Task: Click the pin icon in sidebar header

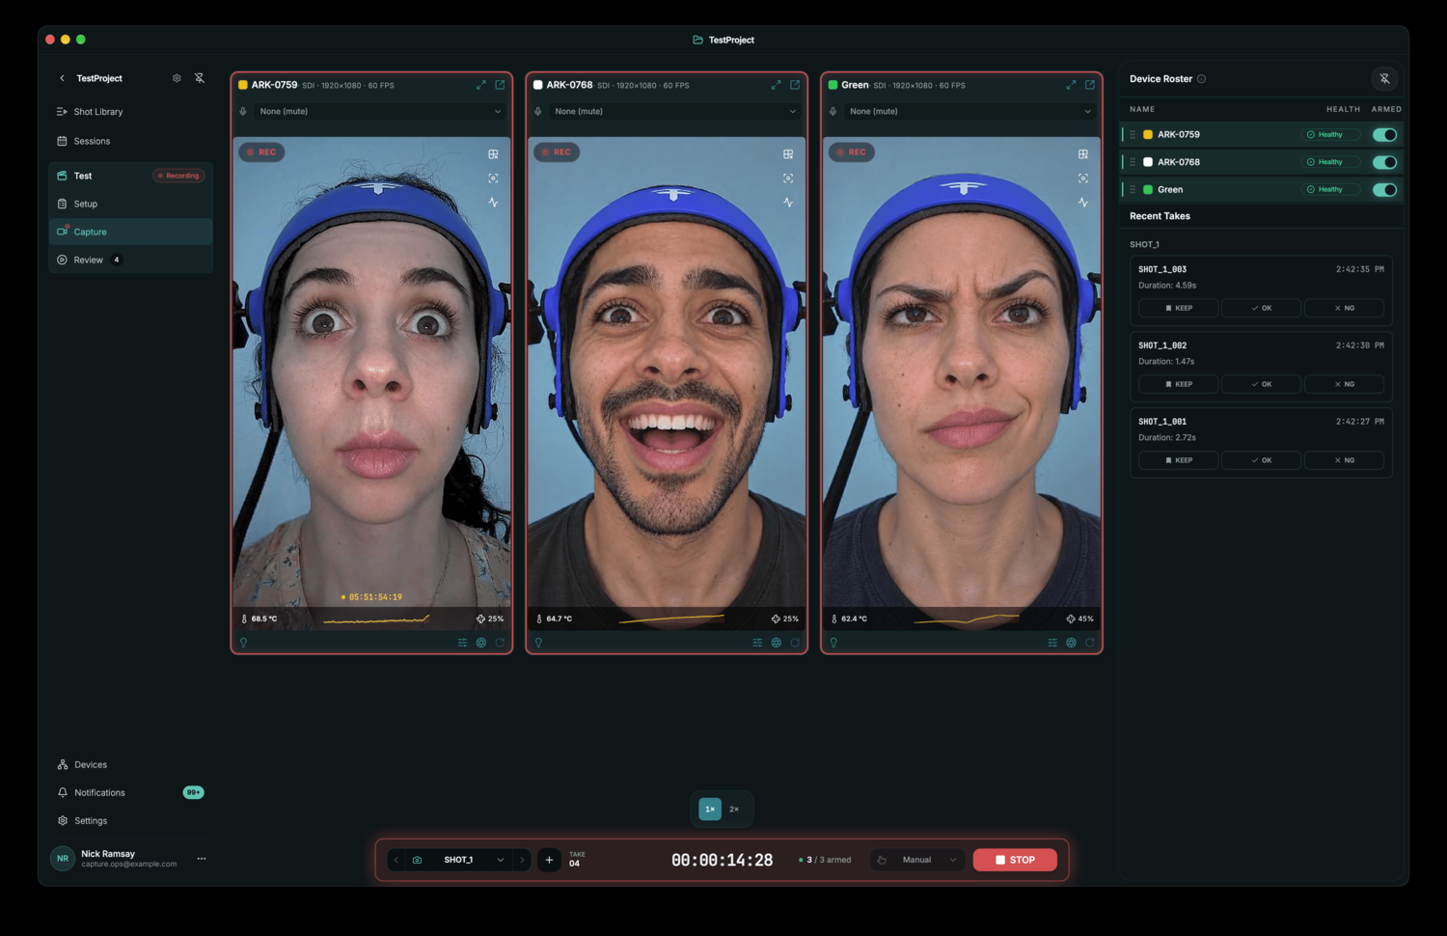Action: point(200,78)
